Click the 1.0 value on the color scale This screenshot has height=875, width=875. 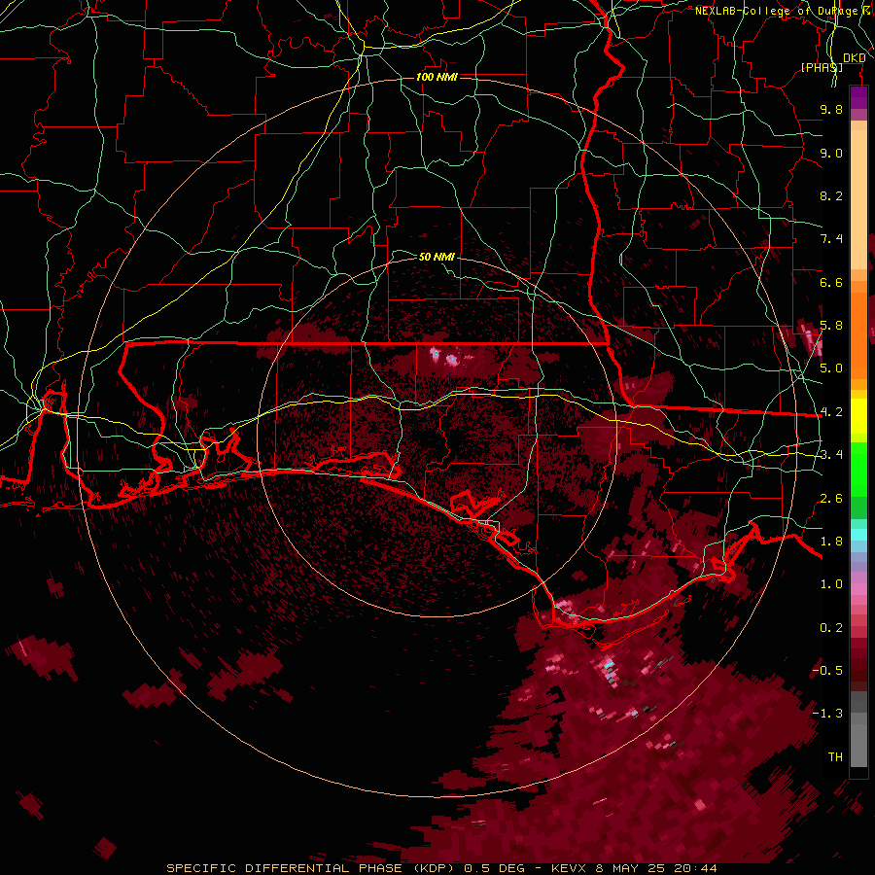tap(831, 584)
